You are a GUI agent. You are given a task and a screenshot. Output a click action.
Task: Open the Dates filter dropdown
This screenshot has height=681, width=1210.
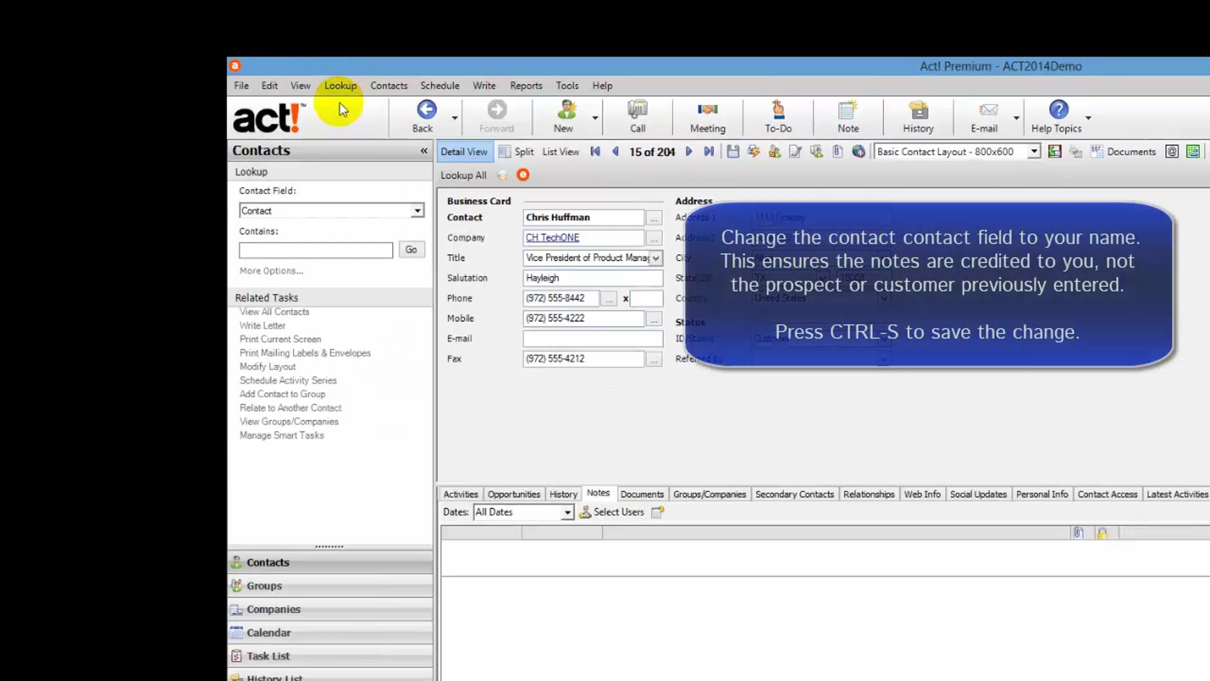tap(567, 513)
